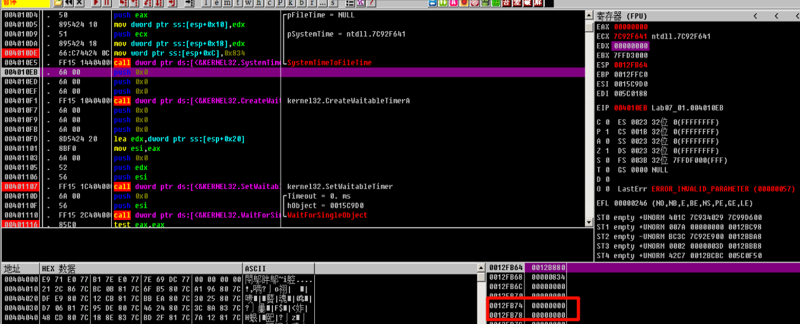
Task: Open Breakpoints window with 'b' button
Action: click(x=302, y=3)
